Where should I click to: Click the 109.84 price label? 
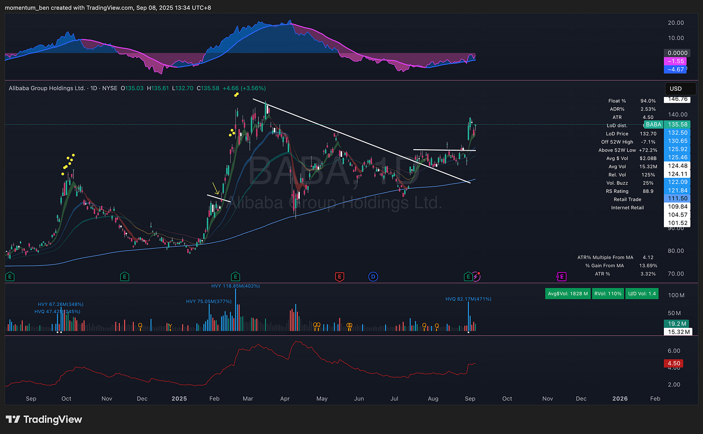pyautogui.click(x=677, y=207)
